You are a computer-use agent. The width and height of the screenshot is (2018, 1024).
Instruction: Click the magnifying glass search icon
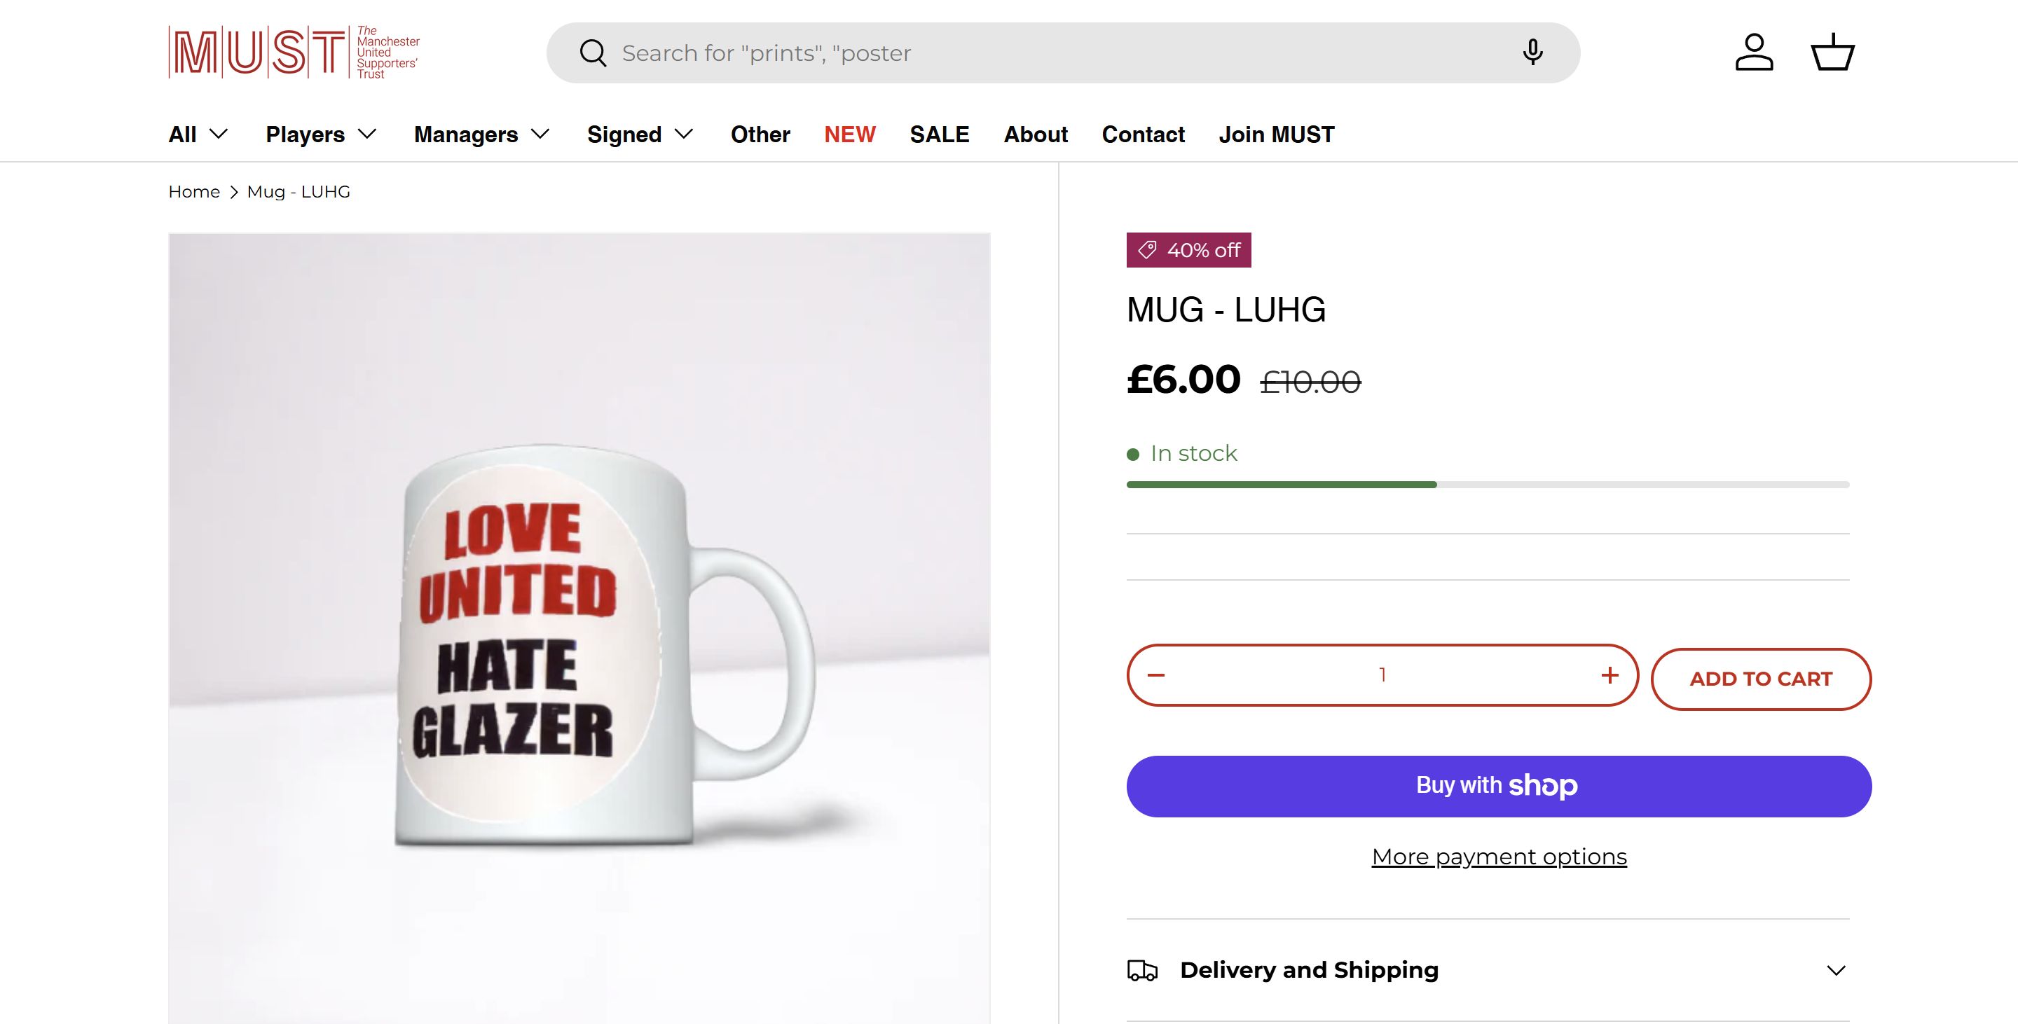(x=593, y=53)
